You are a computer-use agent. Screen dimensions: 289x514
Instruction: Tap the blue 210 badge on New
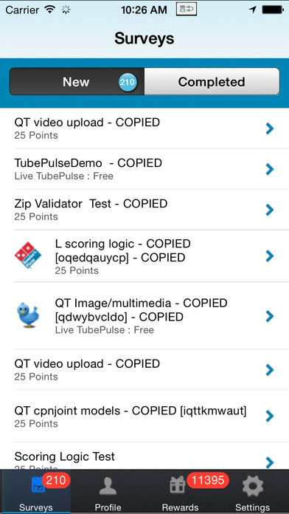click(128, 82)
